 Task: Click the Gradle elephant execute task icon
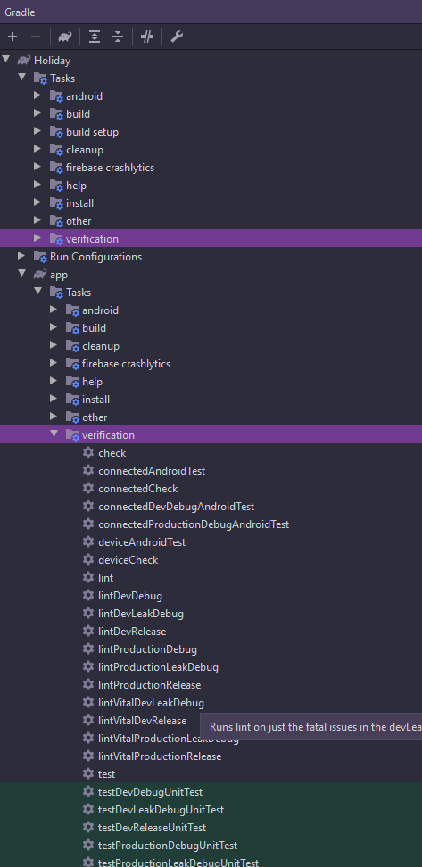coord(65,37)
